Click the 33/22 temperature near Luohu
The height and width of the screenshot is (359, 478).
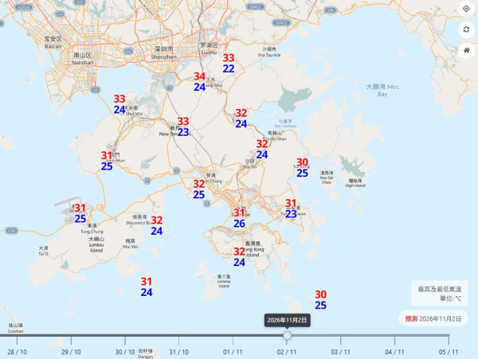[x=229, y=63]
